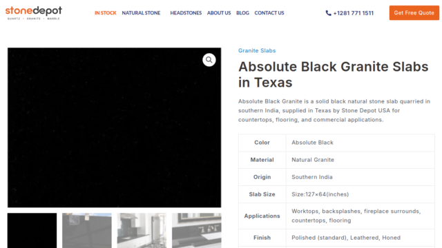
Task: Select the third kitchen thumbnail
Action: pyautogui.click(x=142, y=230)
